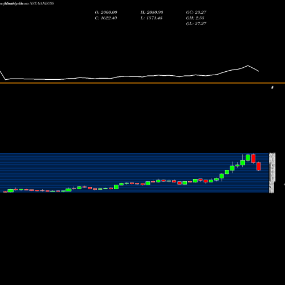Click the peak of the white line chart
This screenshot has height=285, width=285.
[x=248, y=66]
